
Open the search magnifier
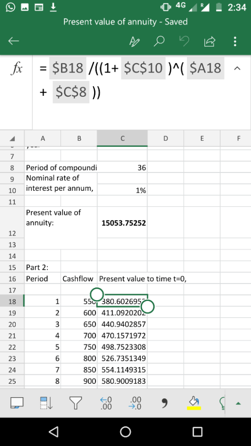click(x=159, y=42)
